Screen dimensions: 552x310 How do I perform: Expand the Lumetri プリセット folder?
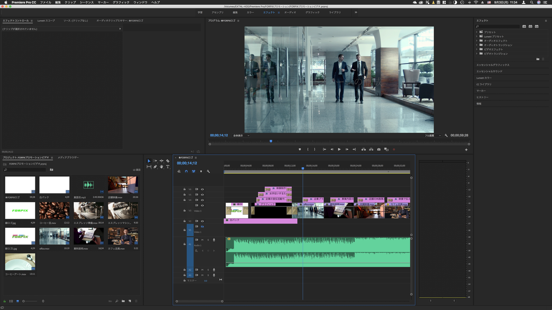[477, 37]
